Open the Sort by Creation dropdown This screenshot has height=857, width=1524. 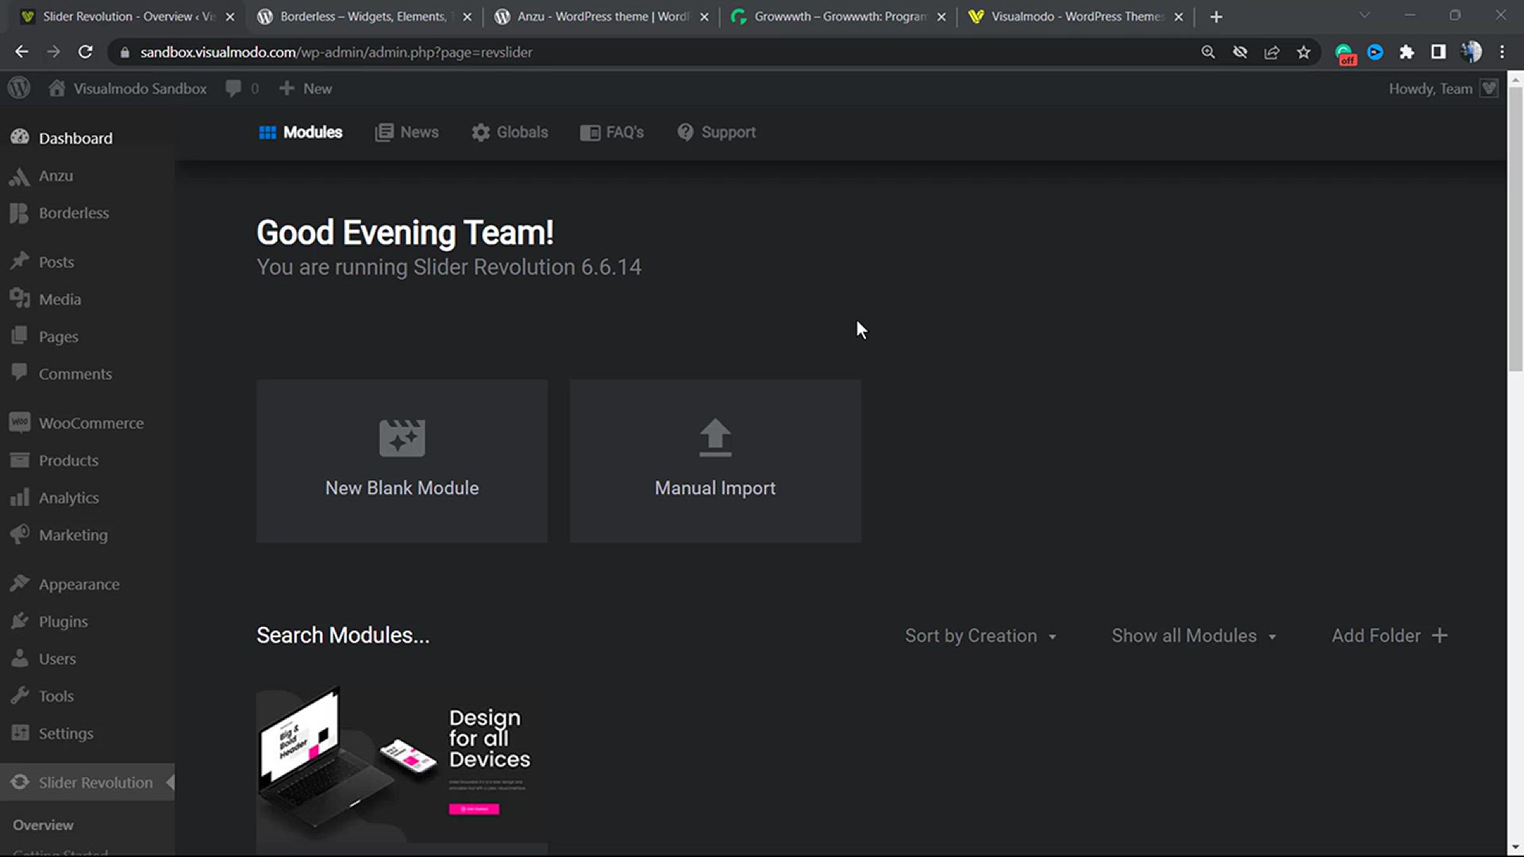pos(981,636)
